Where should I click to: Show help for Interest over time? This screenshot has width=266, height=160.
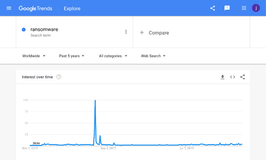click(x=59, y=77)
